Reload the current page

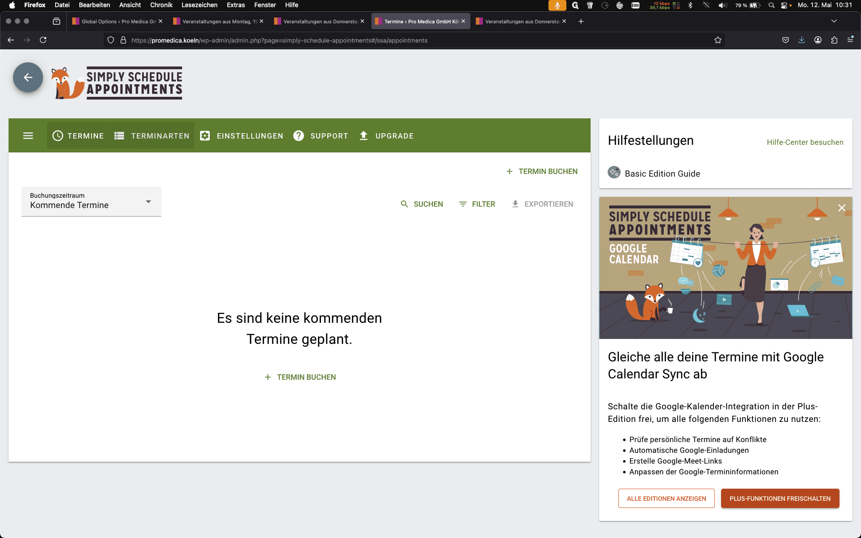(x=43, y=40)
